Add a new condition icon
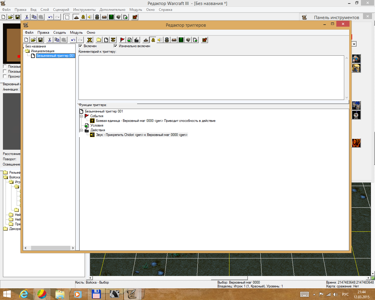 [x=129, y=40]
